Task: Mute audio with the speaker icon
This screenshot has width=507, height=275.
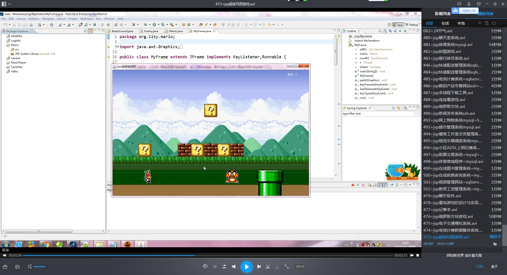Action: [30, 267]
